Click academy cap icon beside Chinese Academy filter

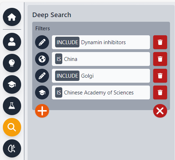tap(42, 92)
